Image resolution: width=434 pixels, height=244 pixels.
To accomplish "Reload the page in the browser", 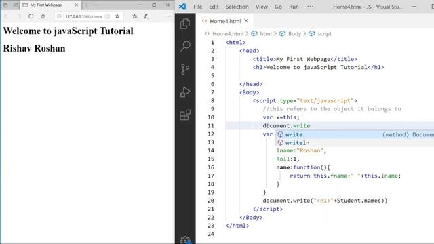I will pyautogui.click(x=31, y=16).
